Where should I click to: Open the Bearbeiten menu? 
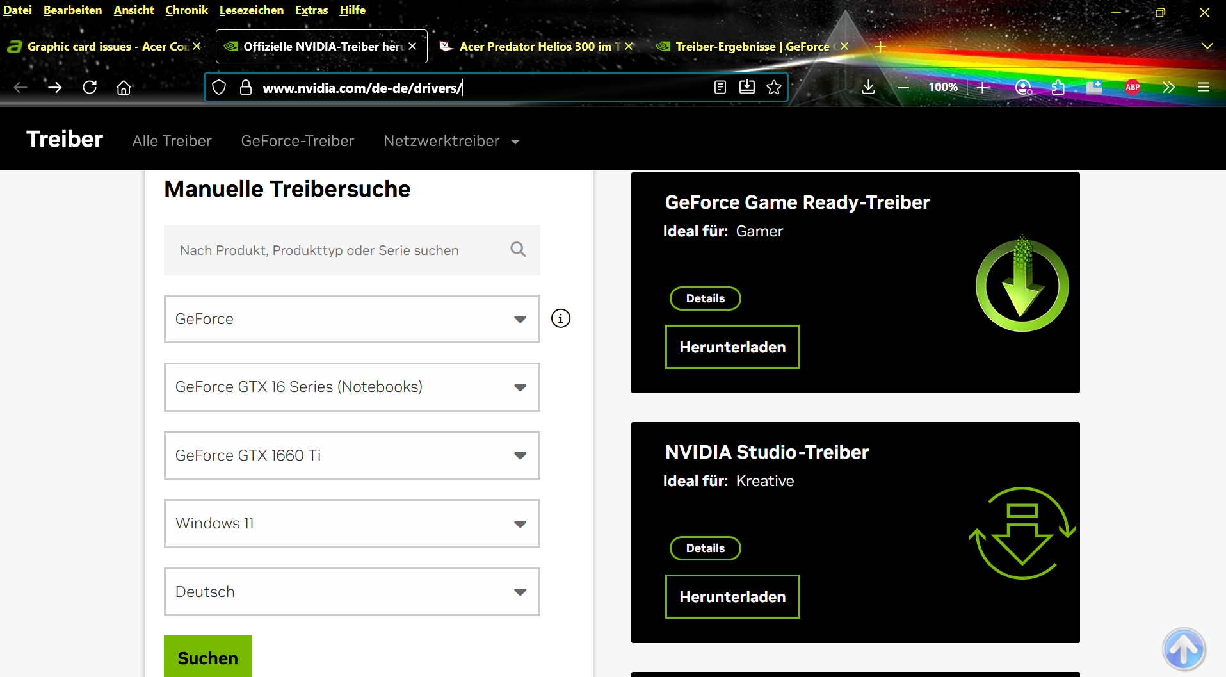coord(72,10)
